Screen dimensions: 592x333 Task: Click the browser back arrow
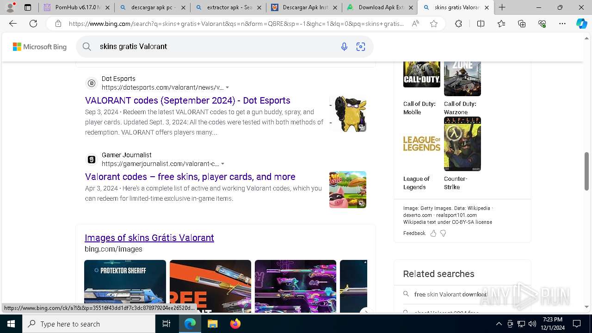[x=13, y=24]
